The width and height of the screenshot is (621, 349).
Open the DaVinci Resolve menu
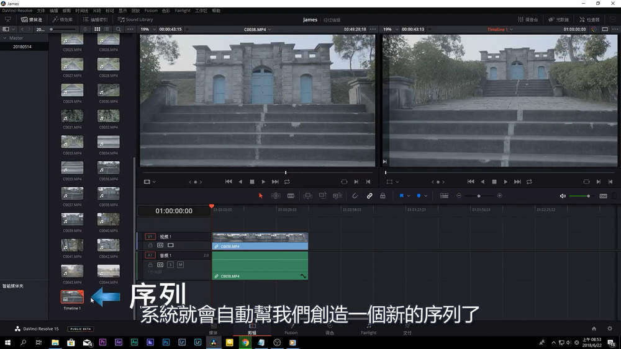tap(17, 11)
